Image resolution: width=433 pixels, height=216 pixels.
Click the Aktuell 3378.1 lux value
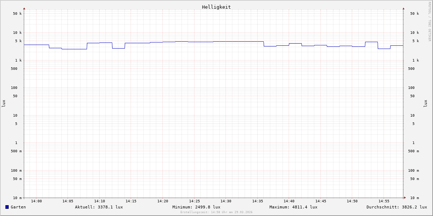point(99,207)
